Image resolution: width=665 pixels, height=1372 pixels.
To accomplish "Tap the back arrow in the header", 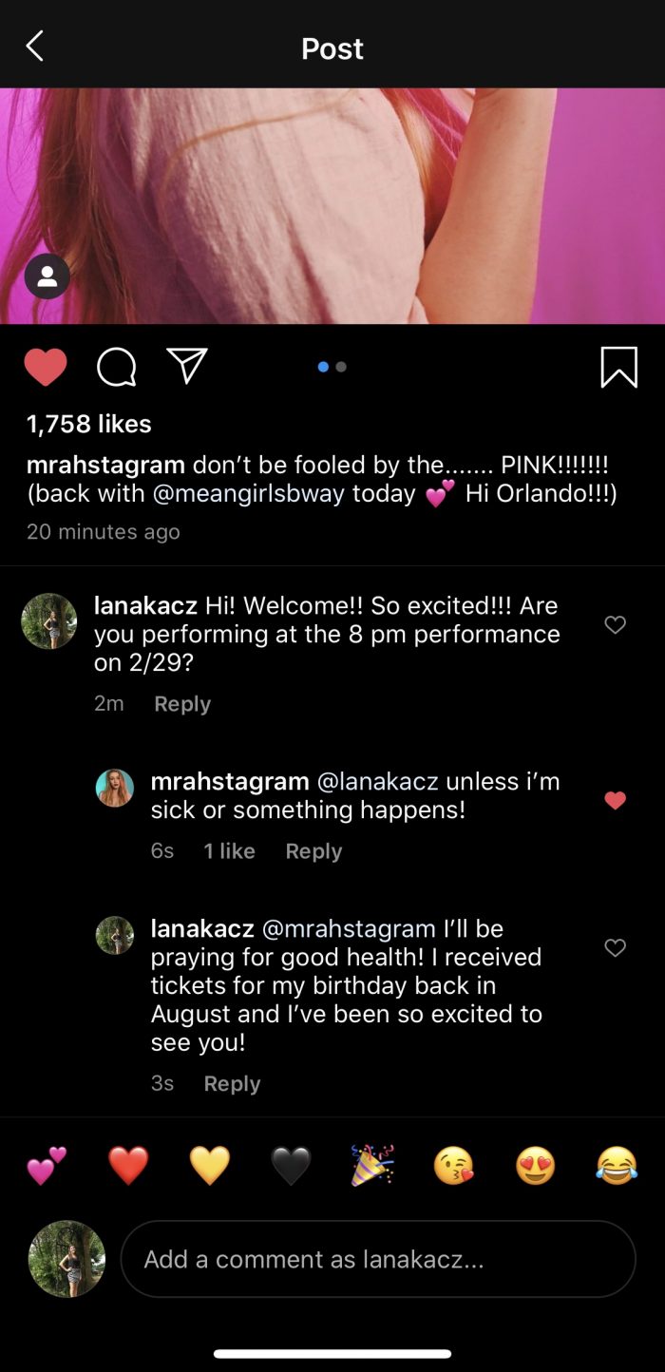I will [35, 47].
